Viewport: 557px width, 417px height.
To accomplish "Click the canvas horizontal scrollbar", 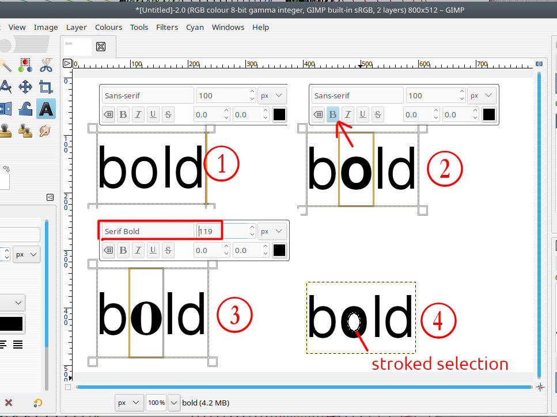I will tap(304, 387).
